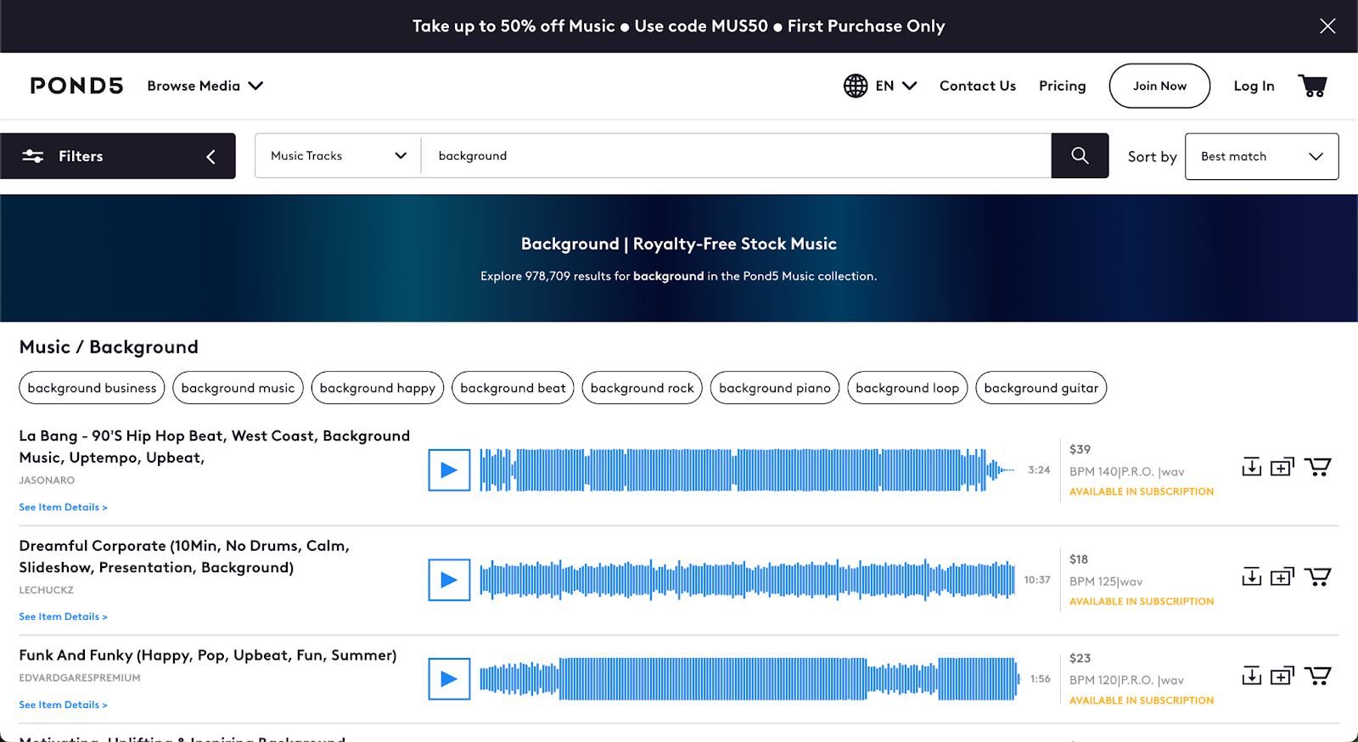Click the $18 price text
1358x742 pixels.
(x=1079, y=559)
